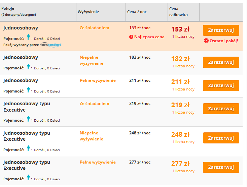The image size is (247, 187).
Task: Click the large 182 zł total price
Action: point(180,59)
